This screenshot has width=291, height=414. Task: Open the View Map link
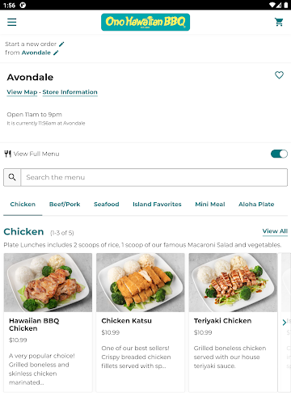pos(22,92)
